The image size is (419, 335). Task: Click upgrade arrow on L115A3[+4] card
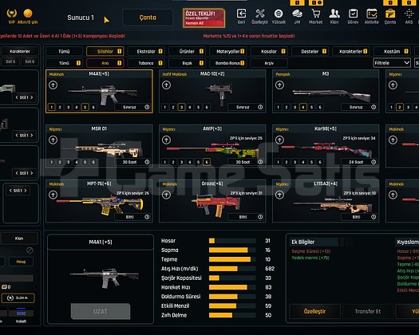(x=279, y=195)
